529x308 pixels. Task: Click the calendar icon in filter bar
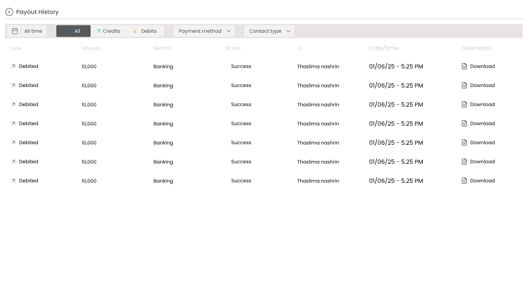[x=15, y=31]
